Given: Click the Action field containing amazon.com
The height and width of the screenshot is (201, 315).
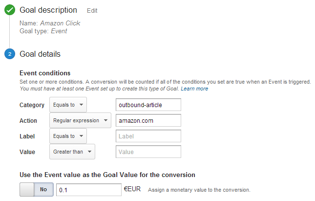Looking at the screenshot, I should pos(148,120).
